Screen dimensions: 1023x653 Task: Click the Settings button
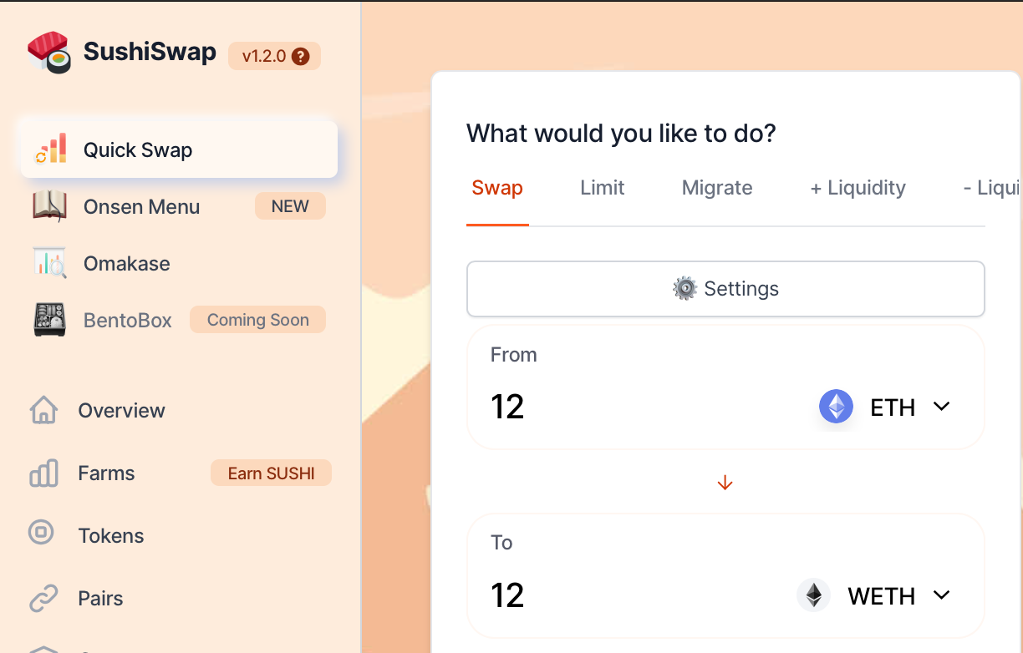[725, 289]
